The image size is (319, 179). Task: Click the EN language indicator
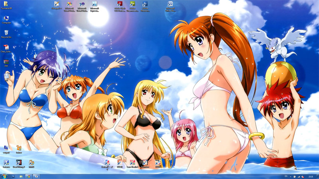[286, 176]
